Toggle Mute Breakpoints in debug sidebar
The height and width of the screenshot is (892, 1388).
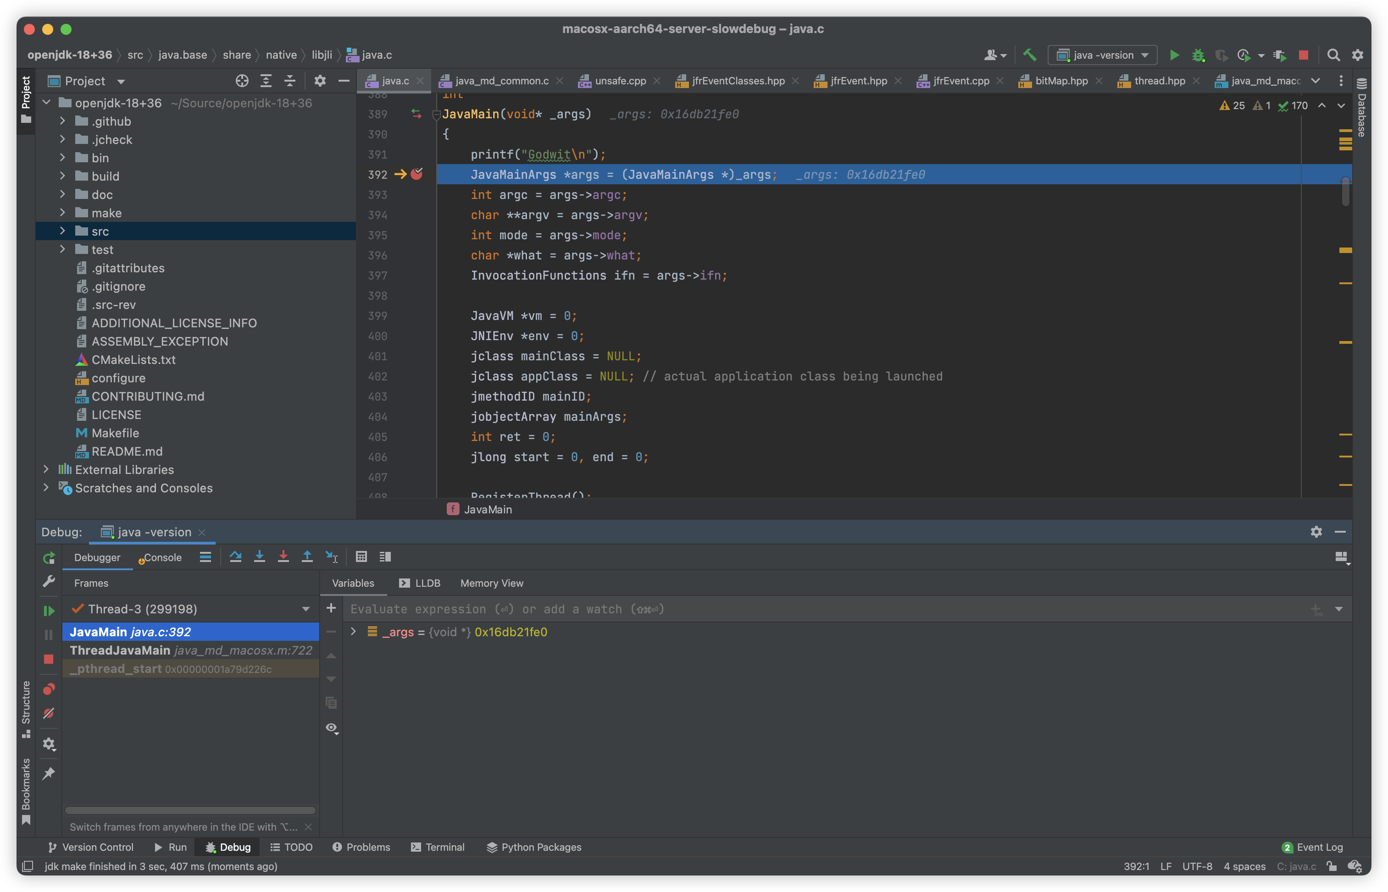(49, 714)
